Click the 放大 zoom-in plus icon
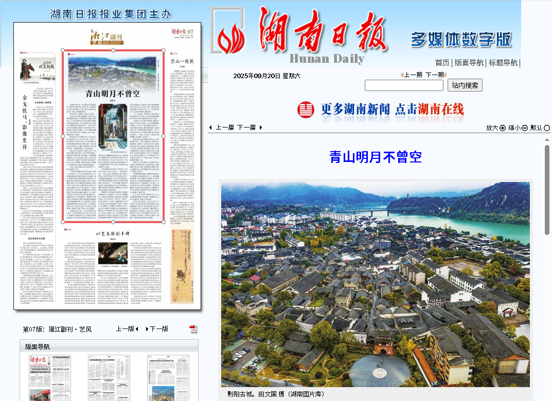This screenshot has width=552, height=401. (x=503, y=128)
